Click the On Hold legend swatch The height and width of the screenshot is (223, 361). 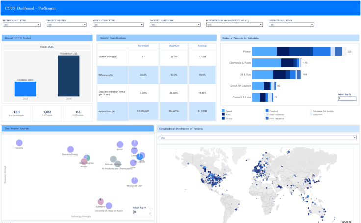223,118
